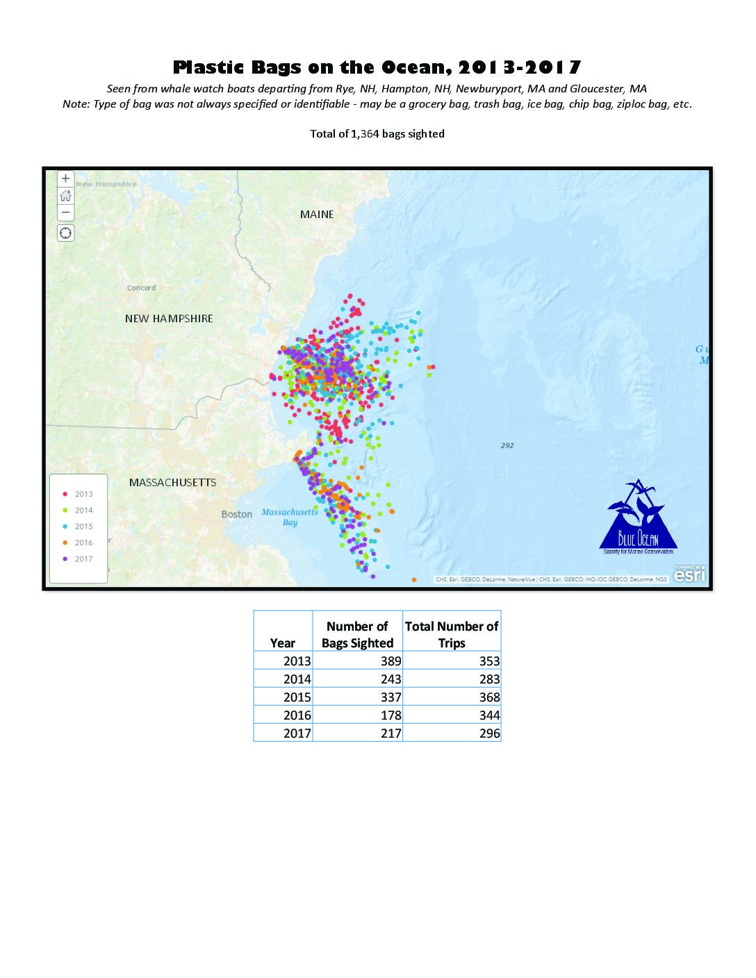Click the home default extent button

65,196
